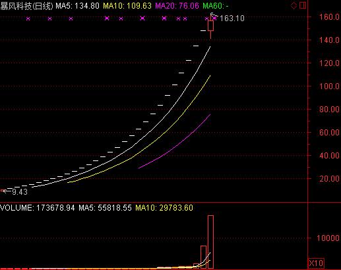Select the volume MA5: 55818.55 label
This screenshot has width=341, height=270.
click(105, 208)
